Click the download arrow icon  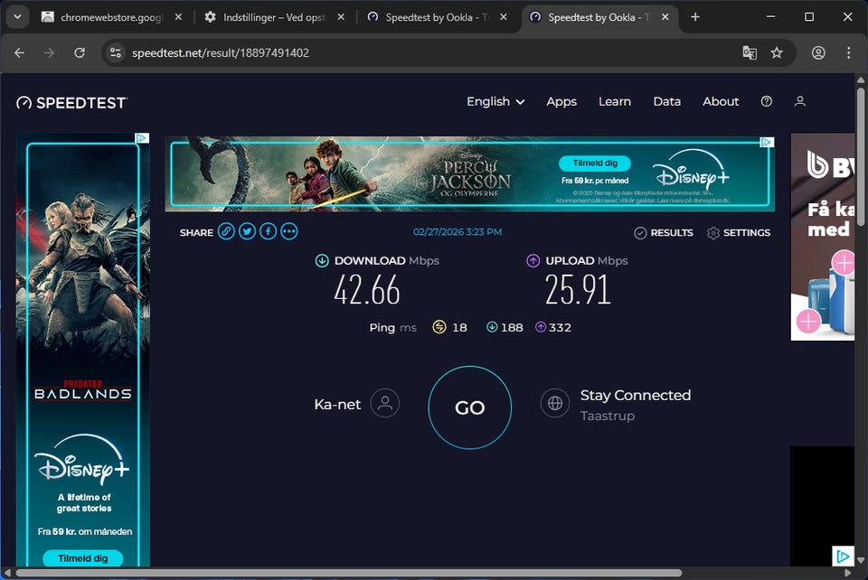point(322,260)
